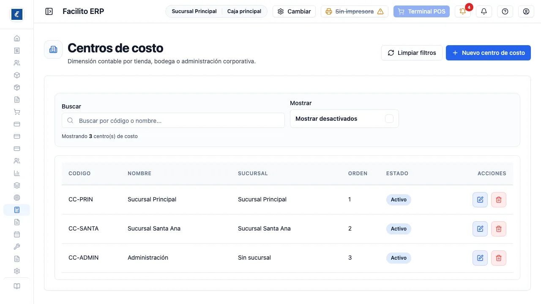Viewport: 541px width, 304px height.
Task: Open the Home icon in the sidebar
Action: [x=17, y=38]
